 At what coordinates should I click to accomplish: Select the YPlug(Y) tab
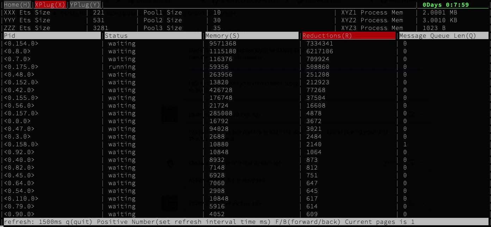(x=85, y=5)
